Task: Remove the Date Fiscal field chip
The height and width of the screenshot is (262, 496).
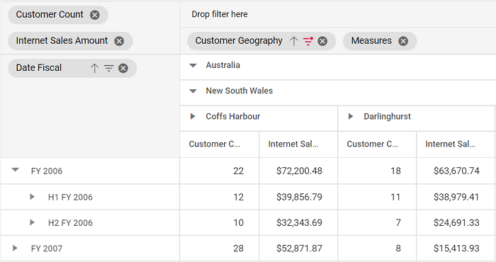Action: point(123,68)
